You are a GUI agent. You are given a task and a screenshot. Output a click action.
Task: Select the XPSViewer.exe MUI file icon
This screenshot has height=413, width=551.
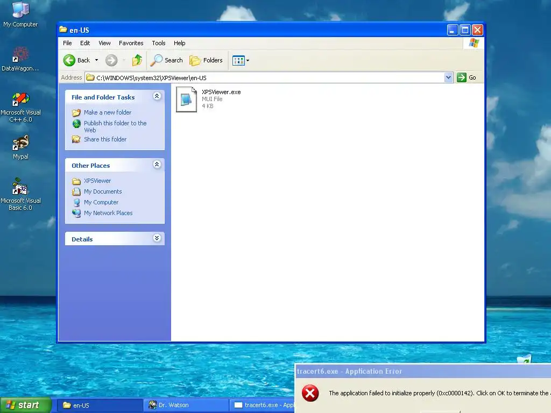(x=186, y=99)
